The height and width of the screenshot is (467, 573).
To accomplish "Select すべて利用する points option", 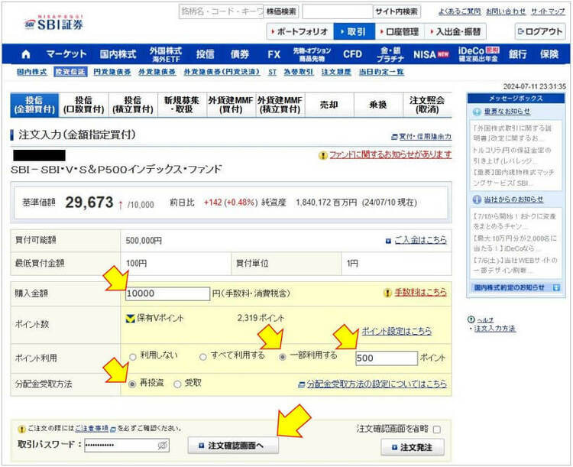I will pos(202,357).
